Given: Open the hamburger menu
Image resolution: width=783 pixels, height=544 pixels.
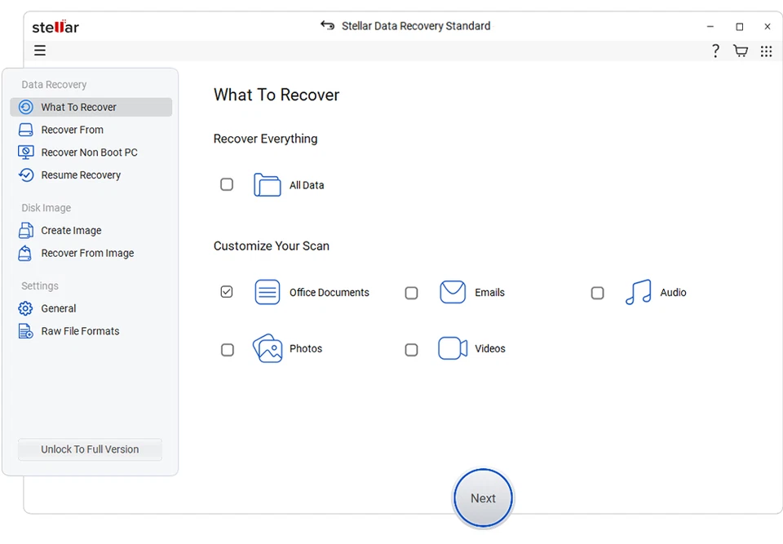Looking at the screenshot, I should pos(39,51).
